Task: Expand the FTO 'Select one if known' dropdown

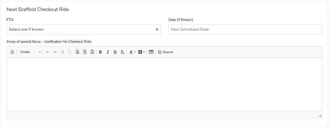Action: click(x=83, y=29)
